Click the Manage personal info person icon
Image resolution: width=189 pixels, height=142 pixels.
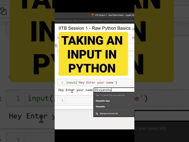tap(97, 113)
